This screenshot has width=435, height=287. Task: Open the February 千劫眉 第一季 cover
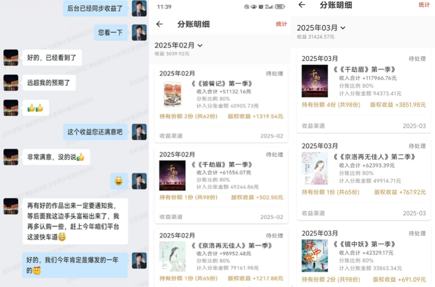172,175
